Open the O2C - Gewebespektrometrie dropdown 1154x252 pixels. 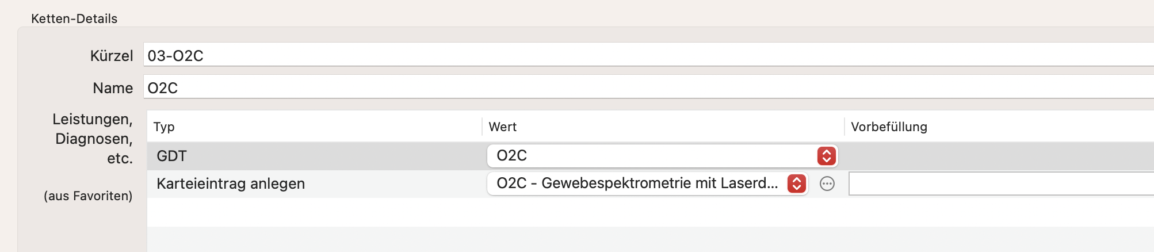coord(647,184)
